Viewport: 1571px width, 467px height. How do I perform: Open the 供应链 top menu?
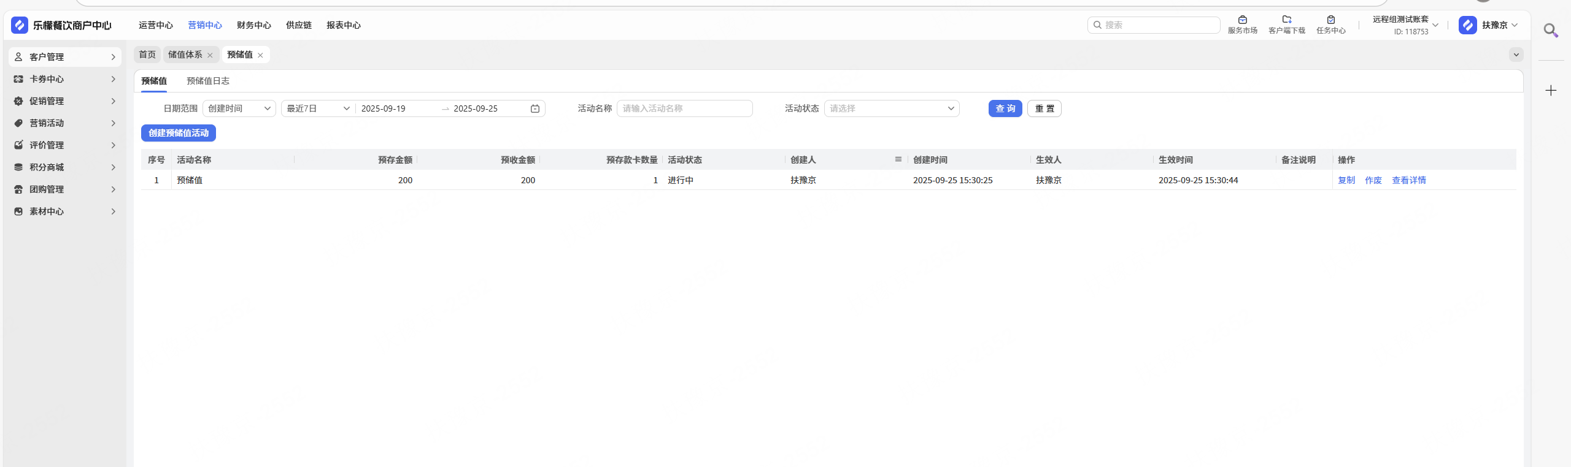(299, 25)
